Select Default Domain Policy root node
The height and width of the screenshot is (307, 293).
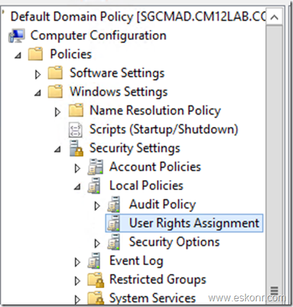[138, 16]
